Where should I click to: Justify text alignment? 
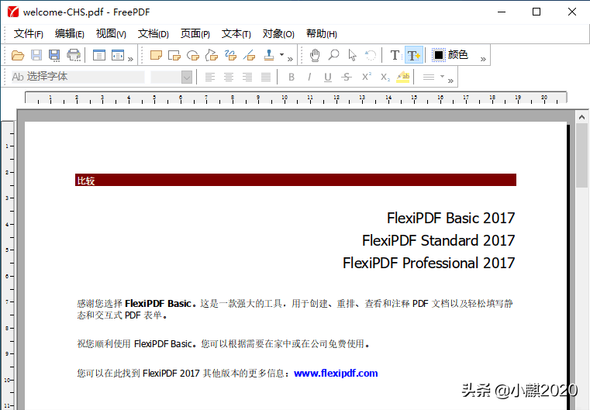point(266,77)
